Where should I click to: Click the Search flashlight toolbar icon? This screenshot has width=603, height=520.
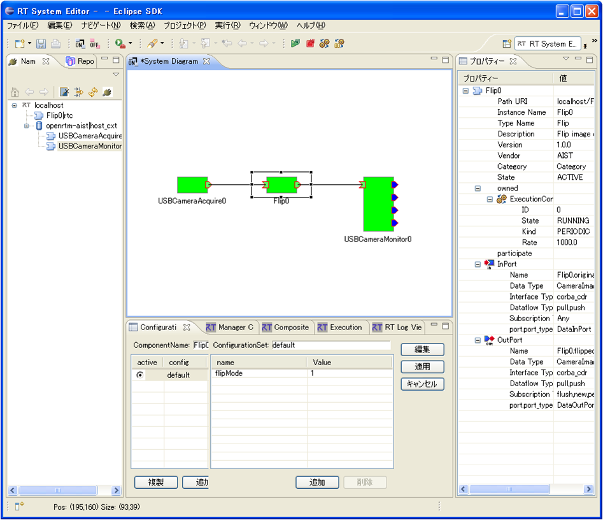pos(153,43)
